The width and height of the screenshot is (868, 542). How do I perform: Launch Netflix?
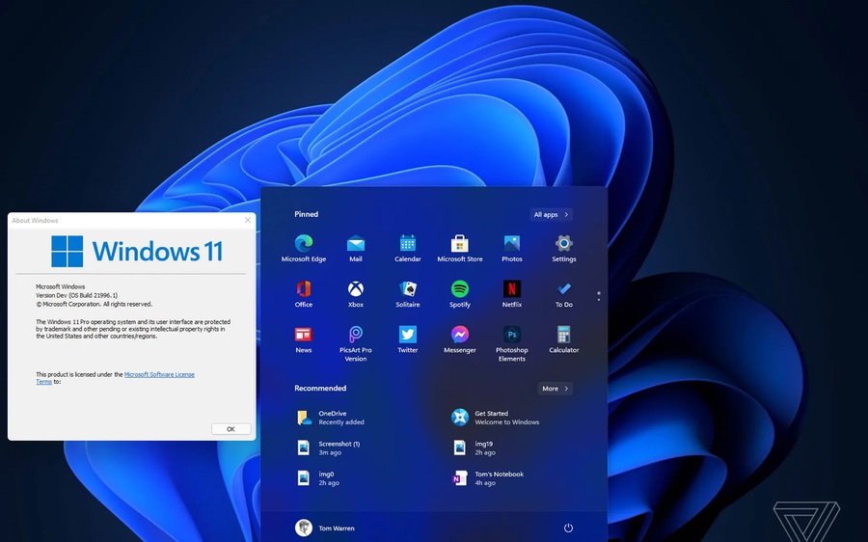pyautogui.click(x=511, y=294)
